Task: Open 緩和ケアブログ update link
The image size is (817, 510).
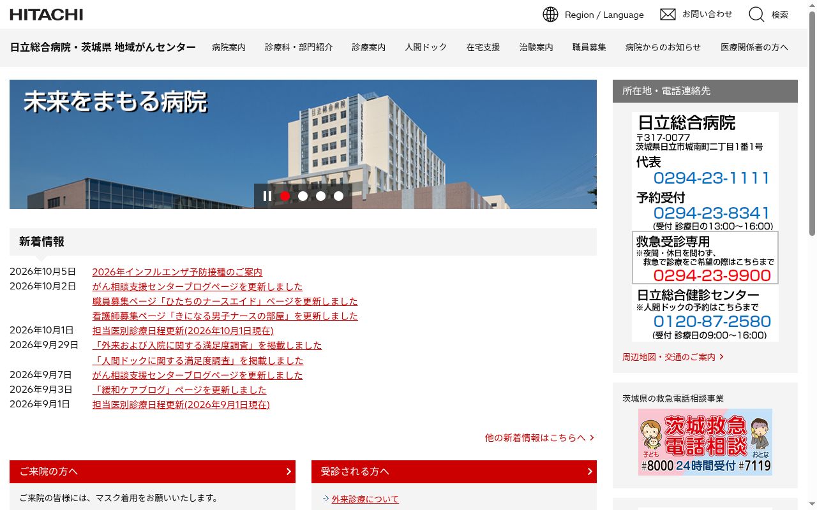Action: click(179, 390)
